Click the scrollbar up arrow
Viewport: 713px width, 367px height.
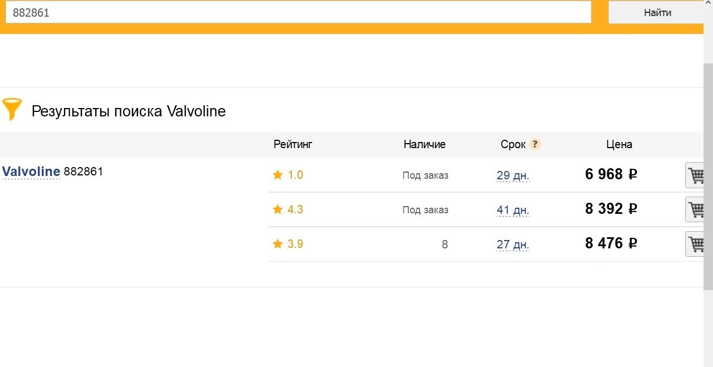709,3
